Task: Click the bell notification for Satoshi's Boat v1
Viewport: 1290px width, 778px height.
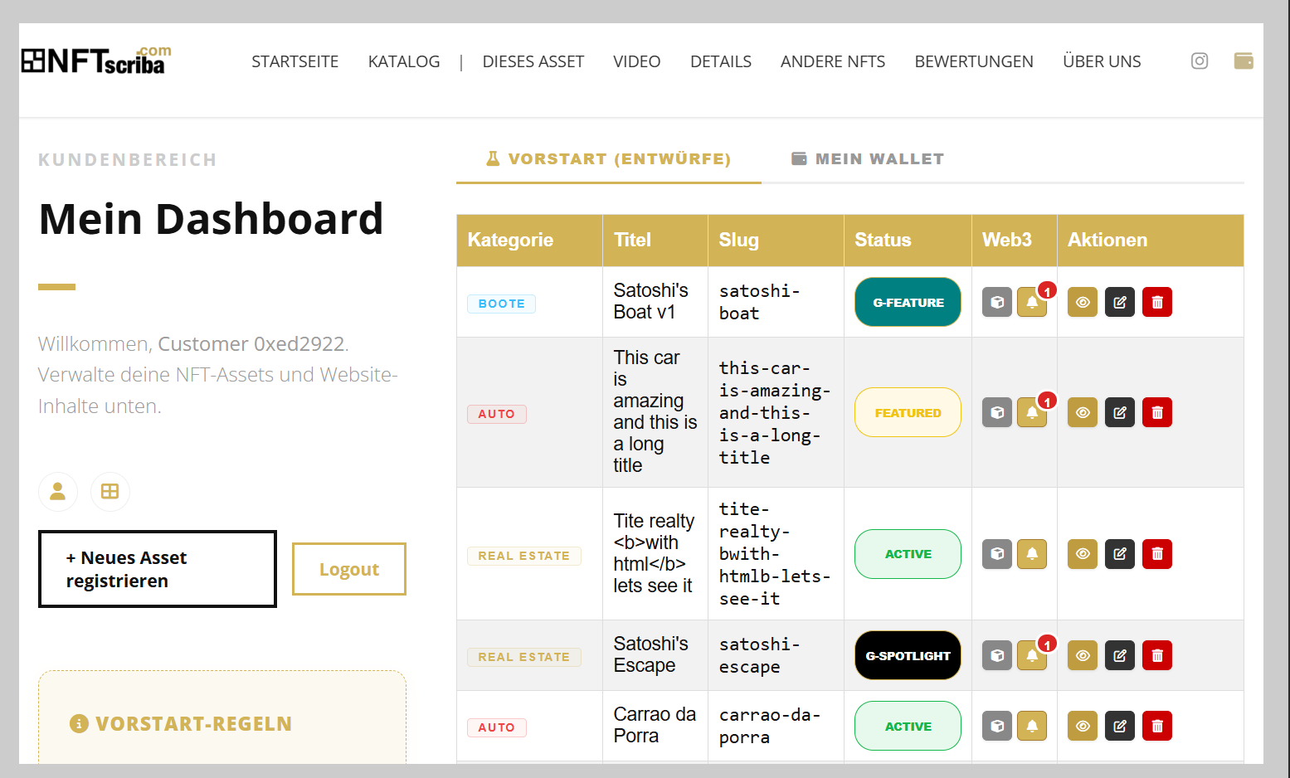Action: [1032, 302]
